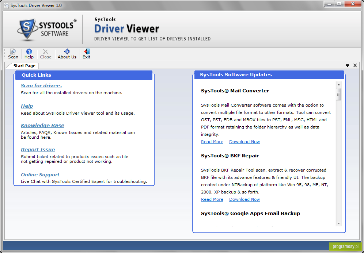The width and height of the screenshot is (364, 253).
Task: Click the SysTools Mail Converter heading
Action: 235,91
